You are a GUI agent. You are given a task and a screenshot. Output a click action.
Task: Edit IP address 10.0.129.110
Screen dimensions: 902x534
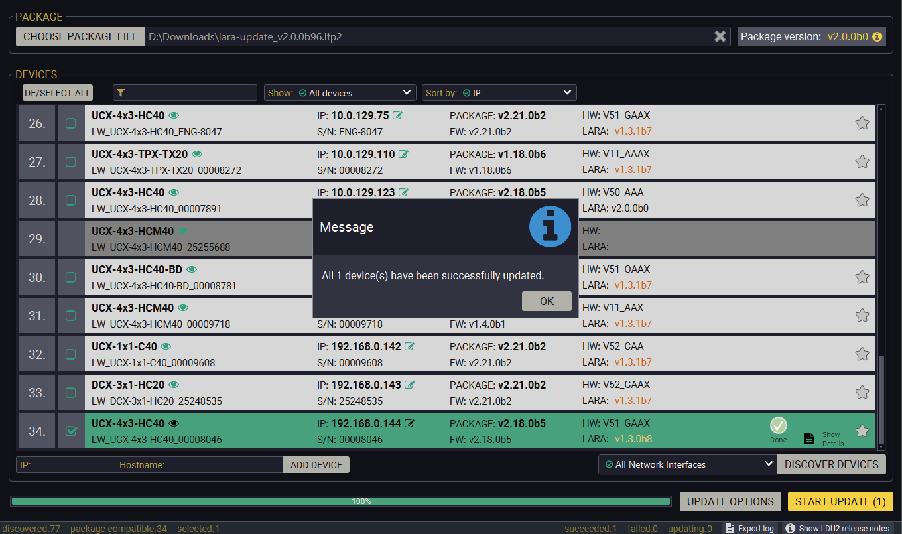point(403,154)
